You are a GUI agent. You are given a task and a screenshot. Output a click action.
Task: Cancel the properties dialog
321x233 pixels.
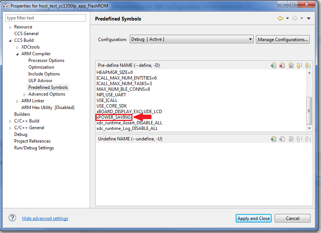point(292,218)
